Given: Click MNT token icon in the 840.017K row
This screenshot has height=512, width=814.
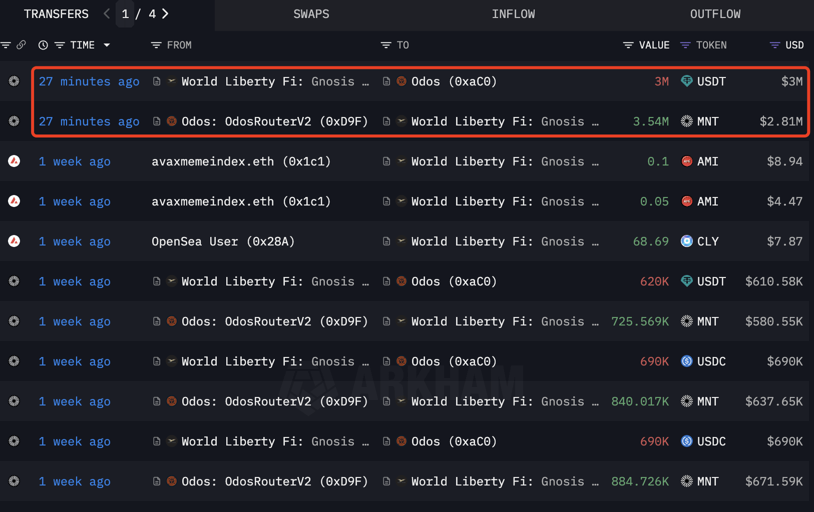Looking at the screenshot, I should click(687, 401).
